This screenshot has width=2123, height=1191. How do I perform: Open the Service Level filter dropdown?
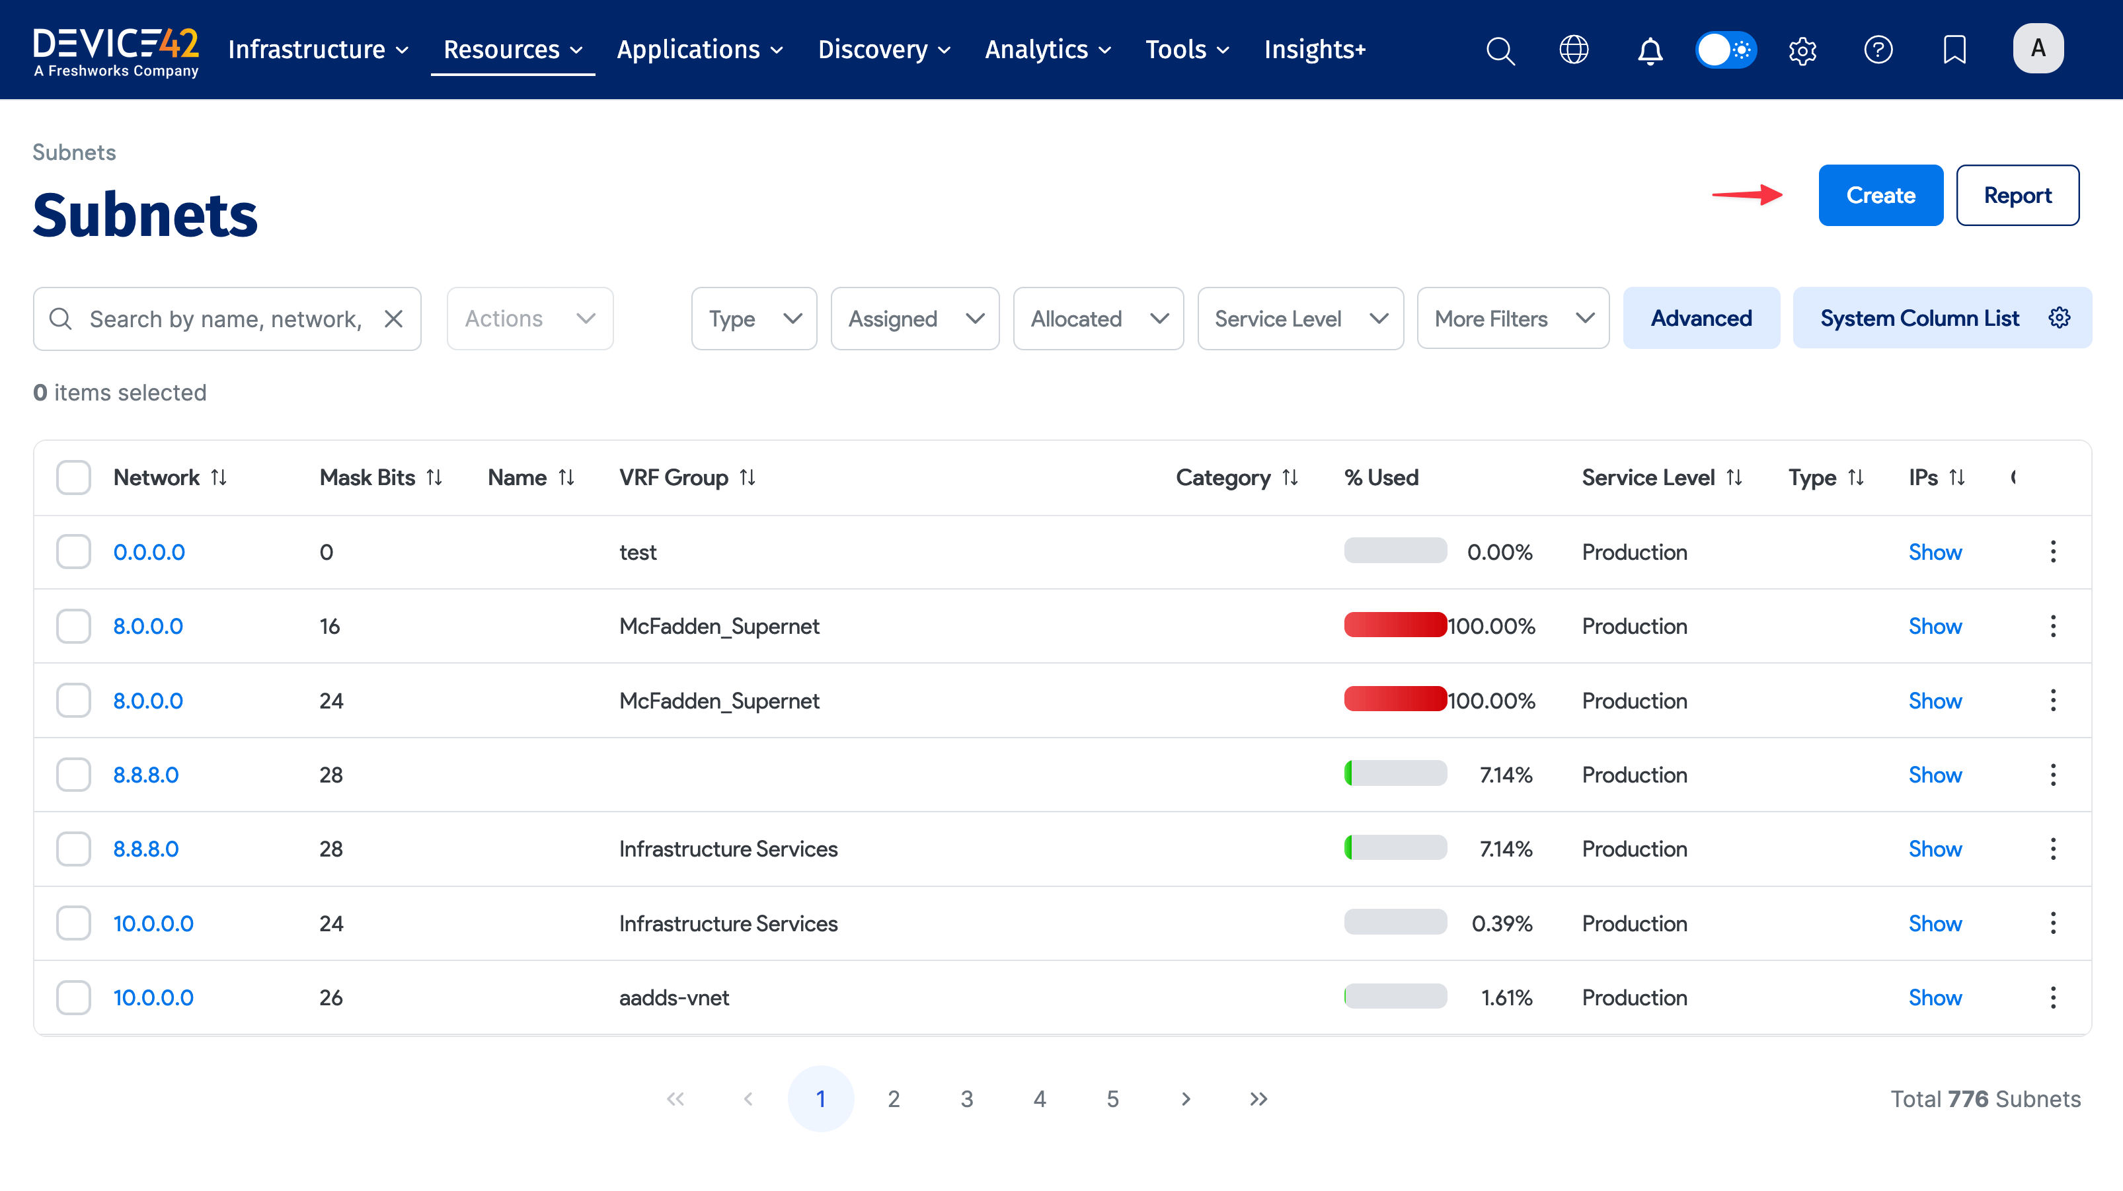[1299, 318]
